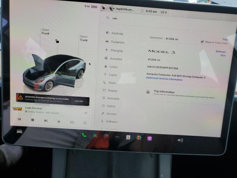Tap the green shuffle-style icon in dock
The image size is (237, 178).
95,135
